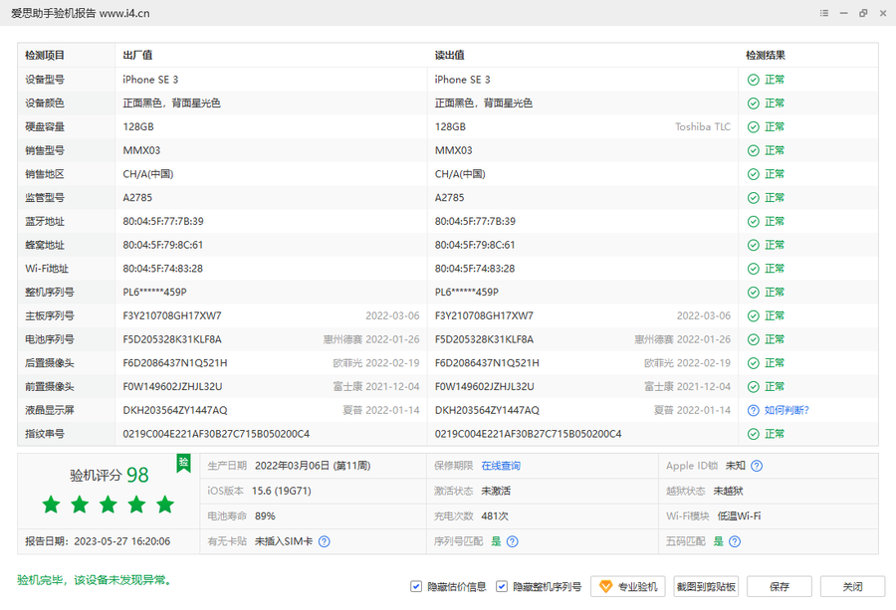The image size is (896, 610).
Task: Click the 保存 button
Action: point(780,586)
